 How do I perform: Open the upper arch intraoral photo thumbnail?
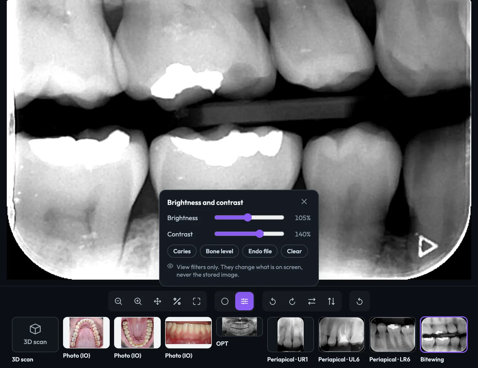coord(86,333)
